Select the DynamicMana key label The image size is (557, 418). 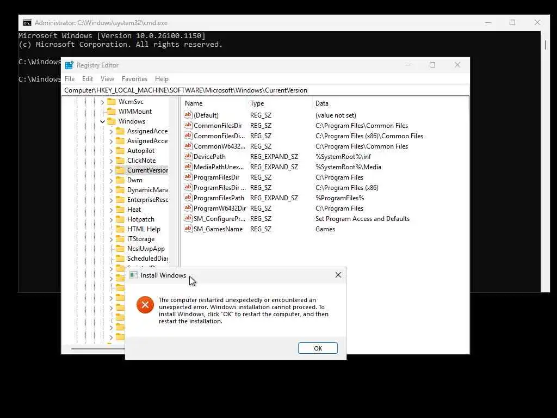(x=147, y=190)
